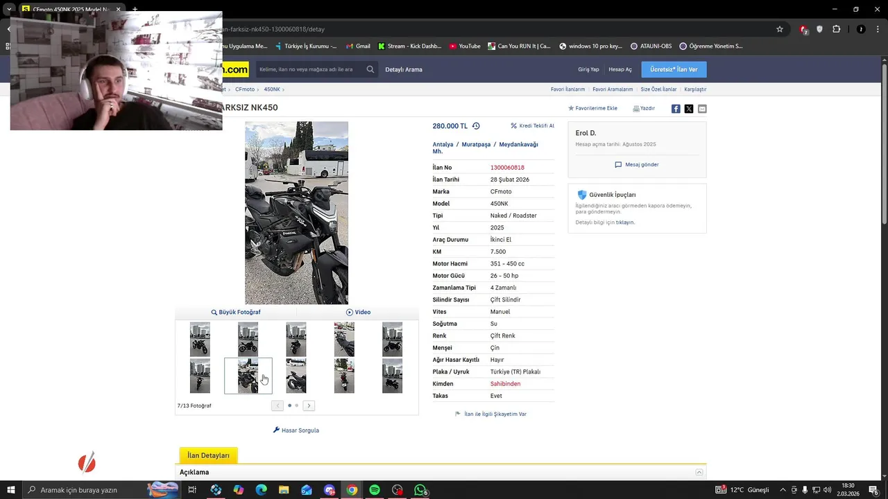Select the first photo thumbnail in top row

(200, 340)
